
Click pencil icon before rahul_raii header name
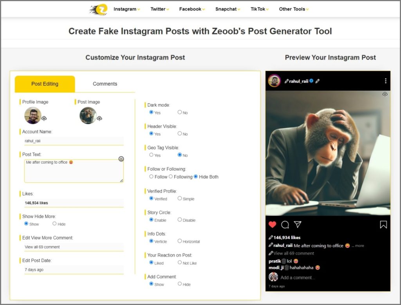286,81
